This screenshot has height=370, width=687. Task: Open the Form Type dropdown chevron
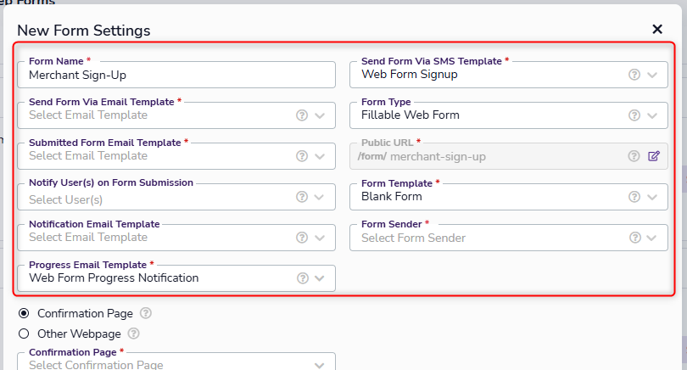(x=651, y=115)
